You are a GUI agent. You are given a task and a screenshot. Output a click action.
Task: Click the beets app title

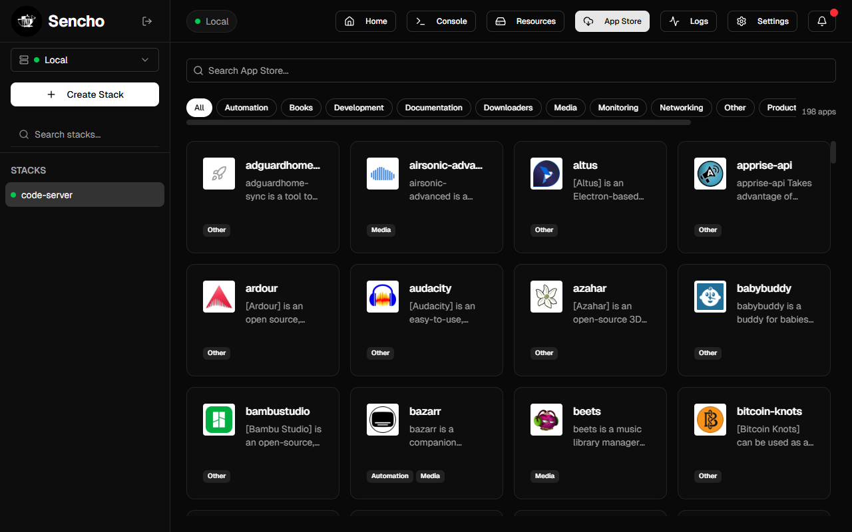pos(587,411)
